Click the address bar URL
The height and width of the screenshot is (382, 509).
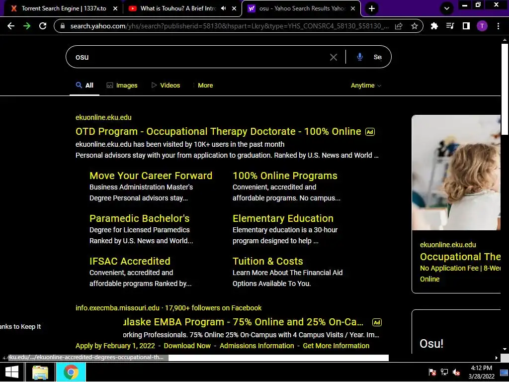pyautogui.click(x=229, y=26)
